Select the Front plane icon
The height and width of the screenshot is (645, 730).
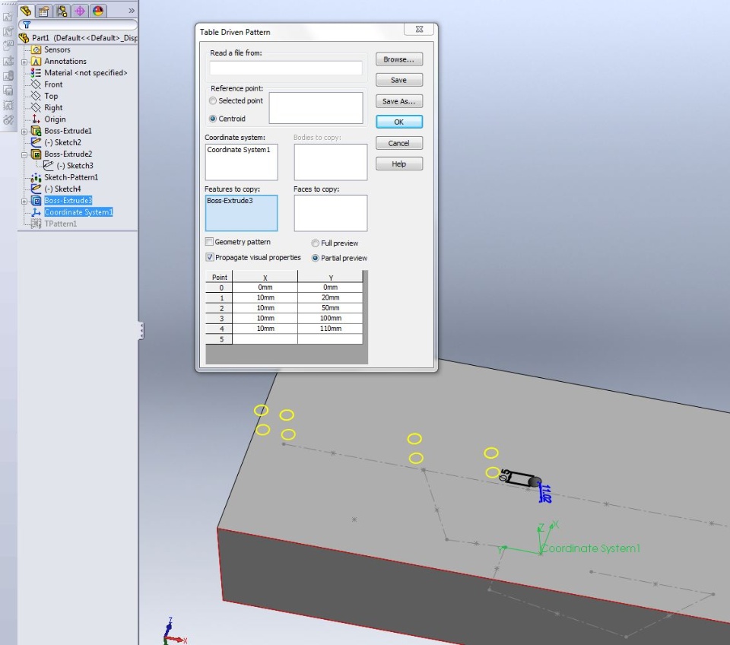[36, 84]
